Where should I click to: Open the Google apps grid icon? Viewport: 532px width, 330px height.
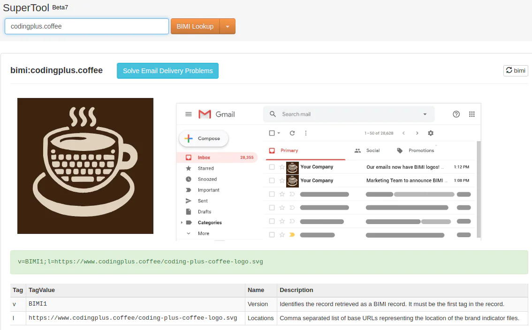pos(471,114)
